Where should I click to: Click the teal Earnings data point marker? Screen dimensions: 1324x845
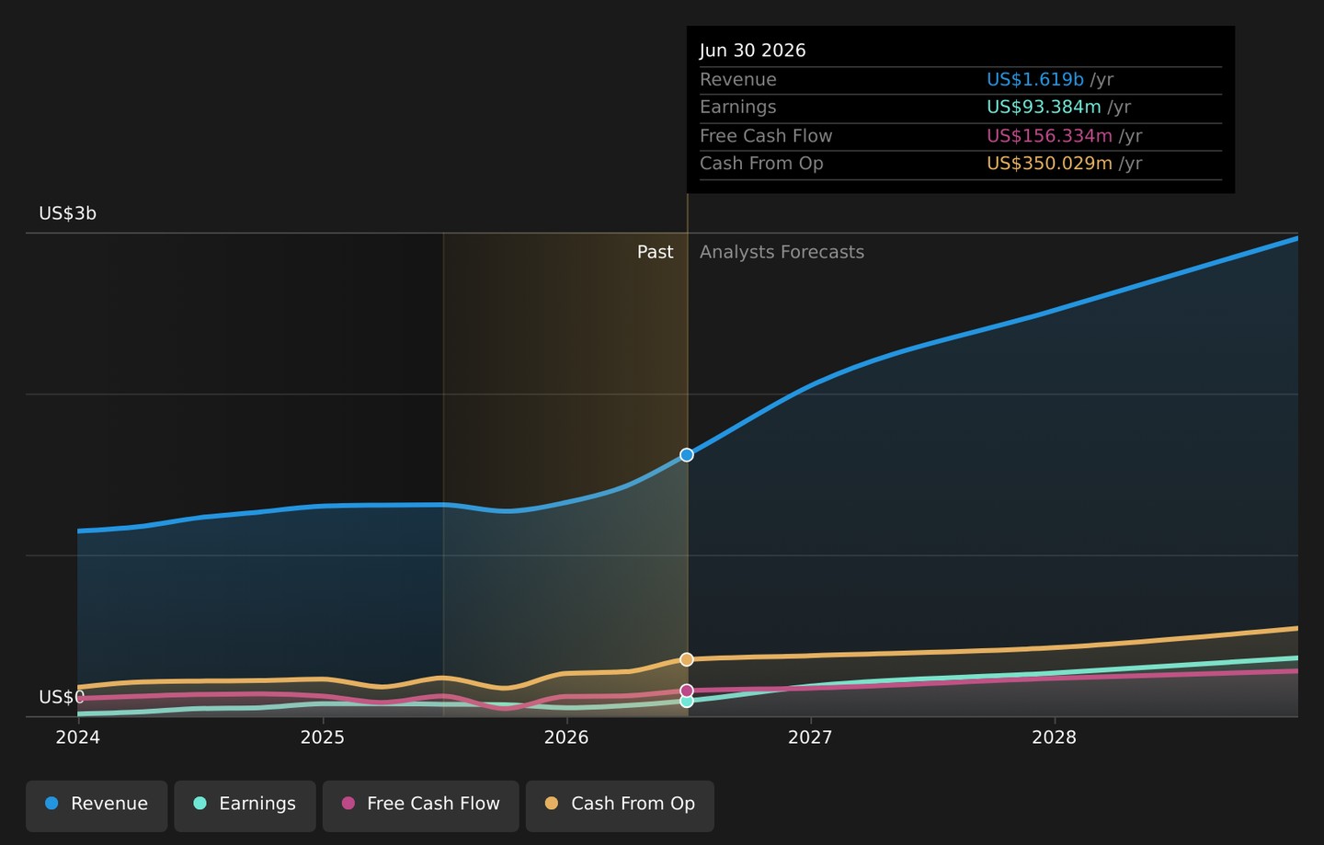click(687, 701)
